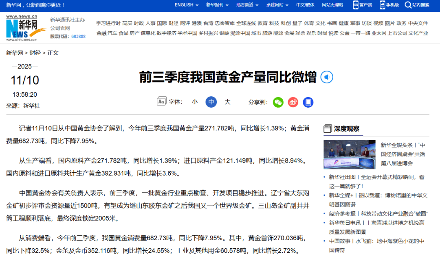
Task: Set font size to 中
Action: (211, 102)
